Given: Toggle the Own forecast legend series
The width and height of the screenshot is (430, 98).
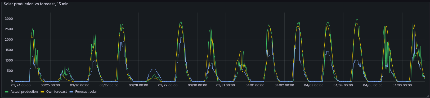Looking at the screenshot, I should pyautogui.click(x=56, y=92).
